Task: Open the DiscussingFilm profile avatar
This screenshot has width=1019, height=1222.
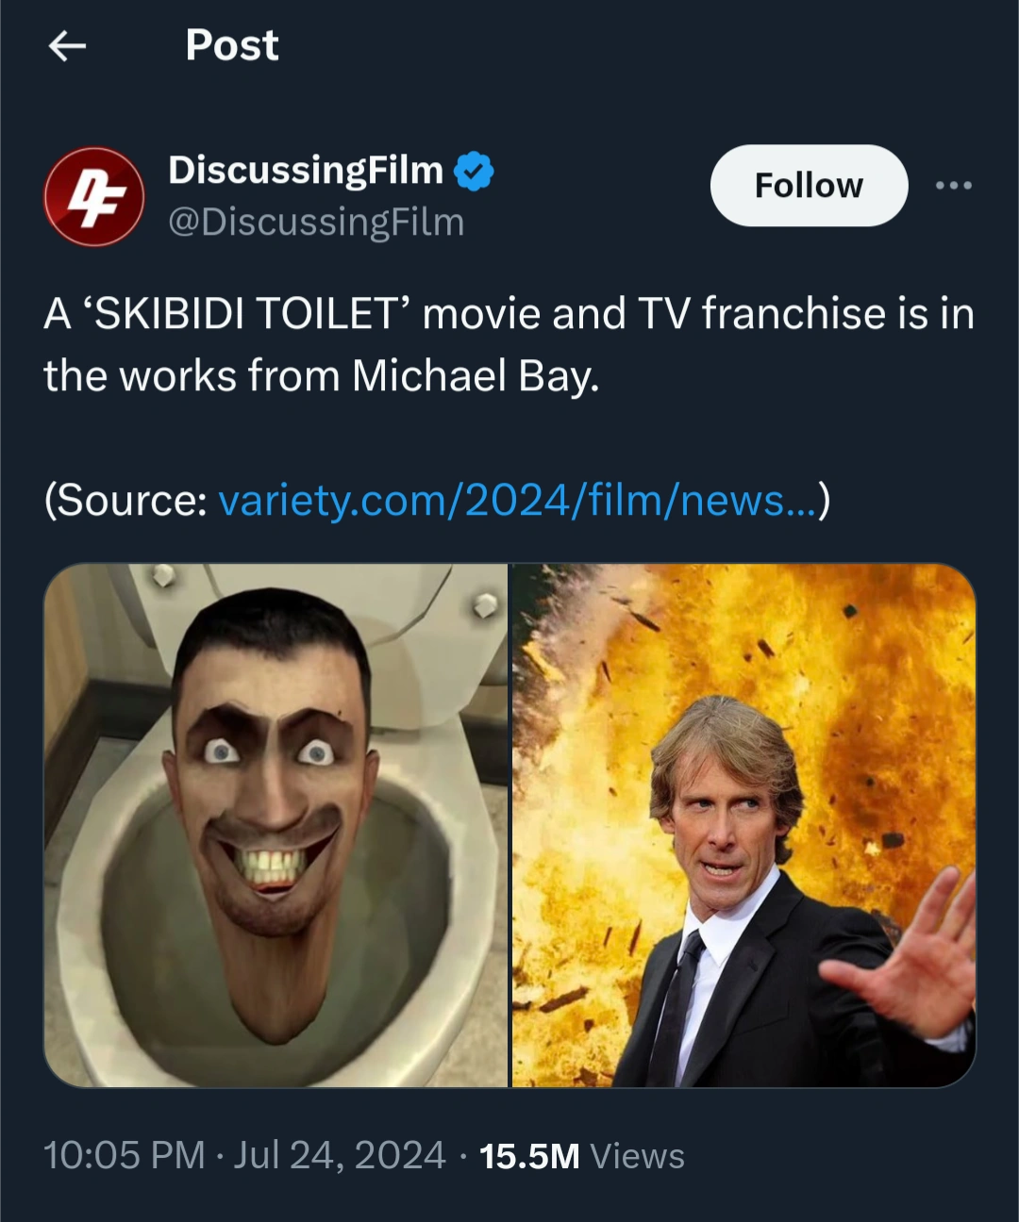Action: (x=93, y=196)
